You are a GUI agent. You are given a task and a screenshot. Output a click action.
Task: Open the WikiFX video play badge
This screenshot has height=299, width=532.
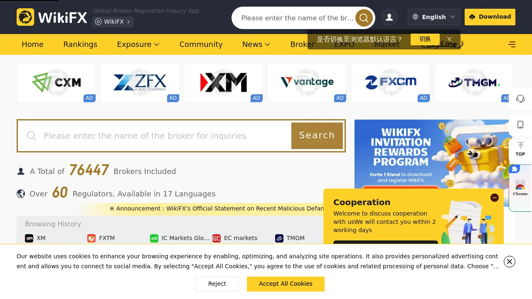[113, 22]
